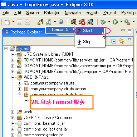Viewport: 137px width, 137px height.
Task: Click the Print toolbar icon
Action: pos(28,22)
